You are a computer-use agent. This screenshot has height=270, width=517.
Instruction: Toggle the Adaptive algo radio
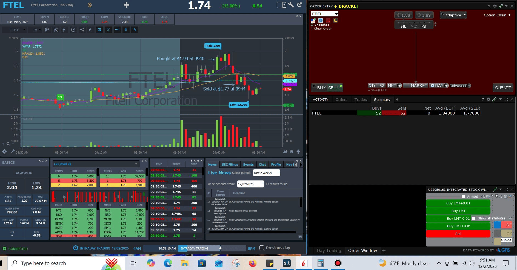point(443,14)
